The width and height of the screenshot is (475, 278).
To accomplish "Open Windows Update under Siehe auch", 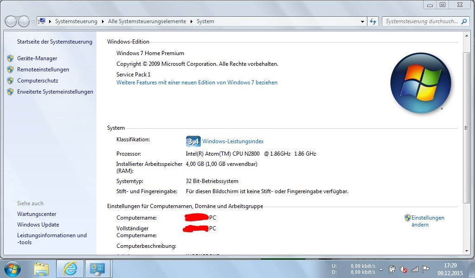I will point(38,225).
